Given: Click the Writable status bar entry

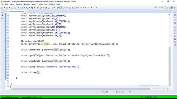Looking at the screenshot, I should [105, 92].
